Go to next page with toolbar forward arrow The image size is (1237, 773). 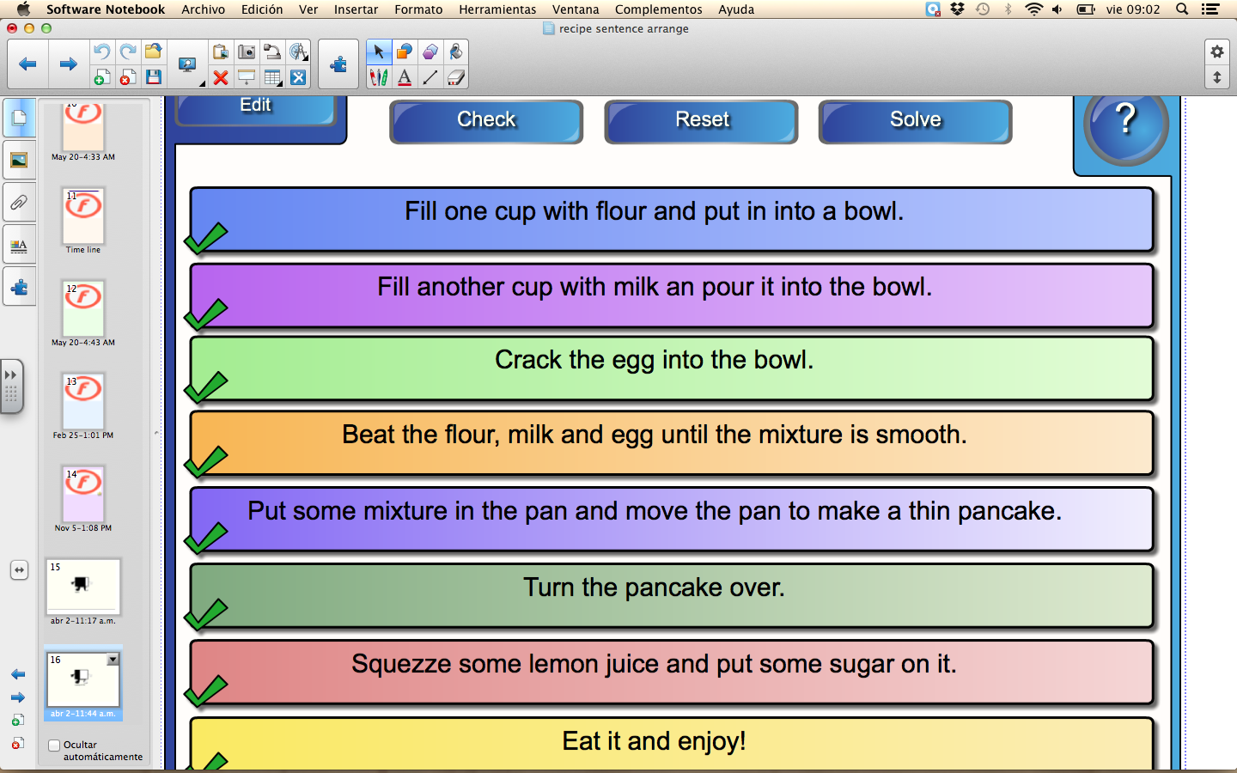click(x=69, y=64)
